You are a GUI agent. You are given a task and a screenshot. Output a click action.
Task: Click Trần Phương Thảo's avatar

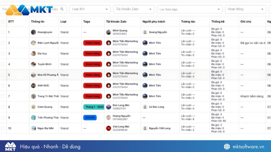point(33,118)
